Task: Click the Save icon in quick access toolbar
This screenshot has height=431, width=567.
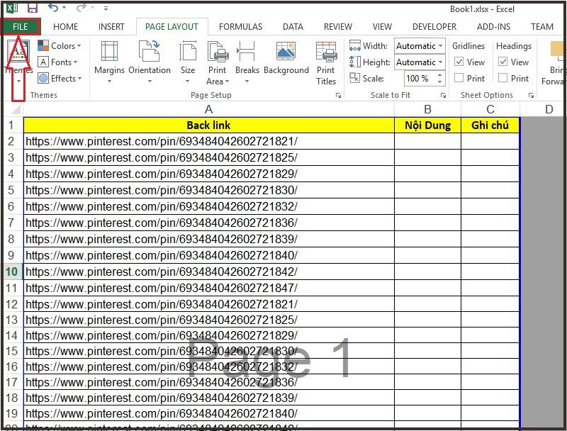Action: pyautogui.click(x=33, y=8)
